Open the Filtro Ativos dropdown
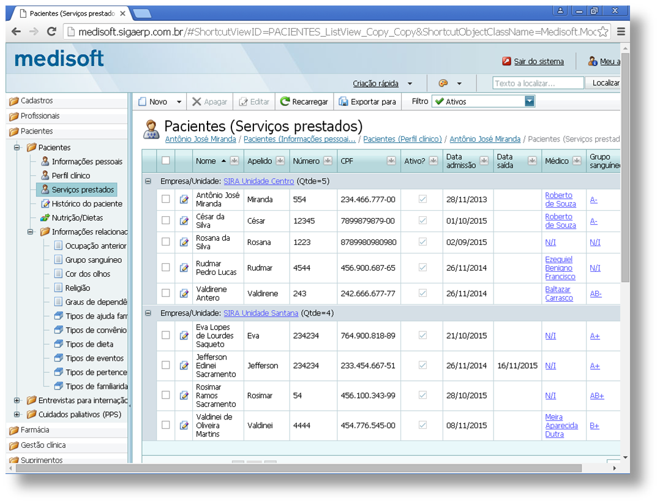The image size is (660, 504). pyautogui.click(x=529, y=102)
